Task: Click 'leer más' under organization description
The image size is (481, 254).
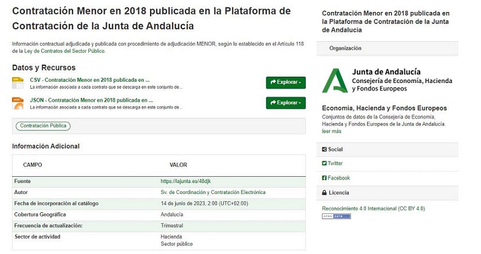Action: pos(332,131)
